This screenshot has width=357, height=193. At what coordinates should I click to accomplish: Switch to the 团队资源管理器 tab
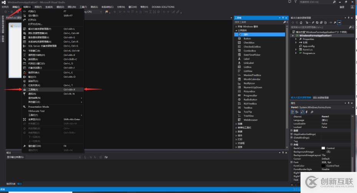320,98
